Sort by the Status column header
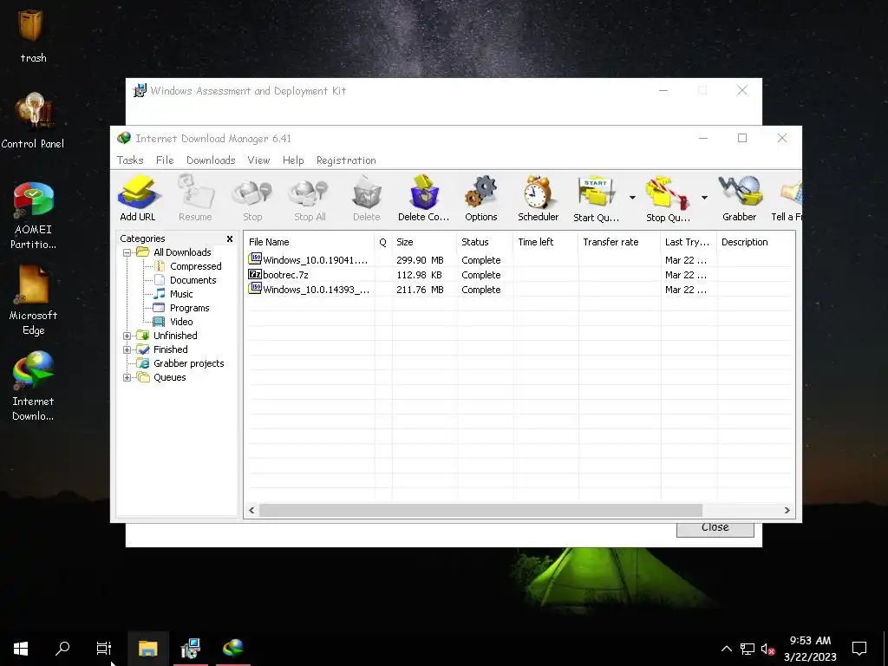 (485, 242)
